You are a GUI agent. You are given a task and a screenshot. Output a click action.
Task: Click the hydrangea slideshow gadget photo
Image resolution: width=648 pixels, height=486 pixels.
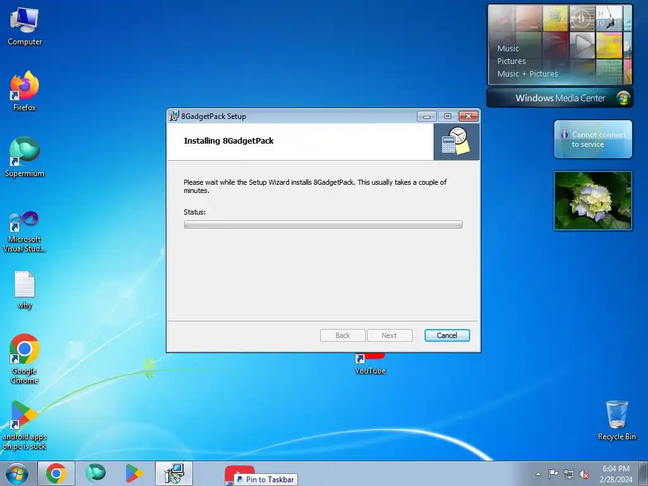(x=593, y=201)
